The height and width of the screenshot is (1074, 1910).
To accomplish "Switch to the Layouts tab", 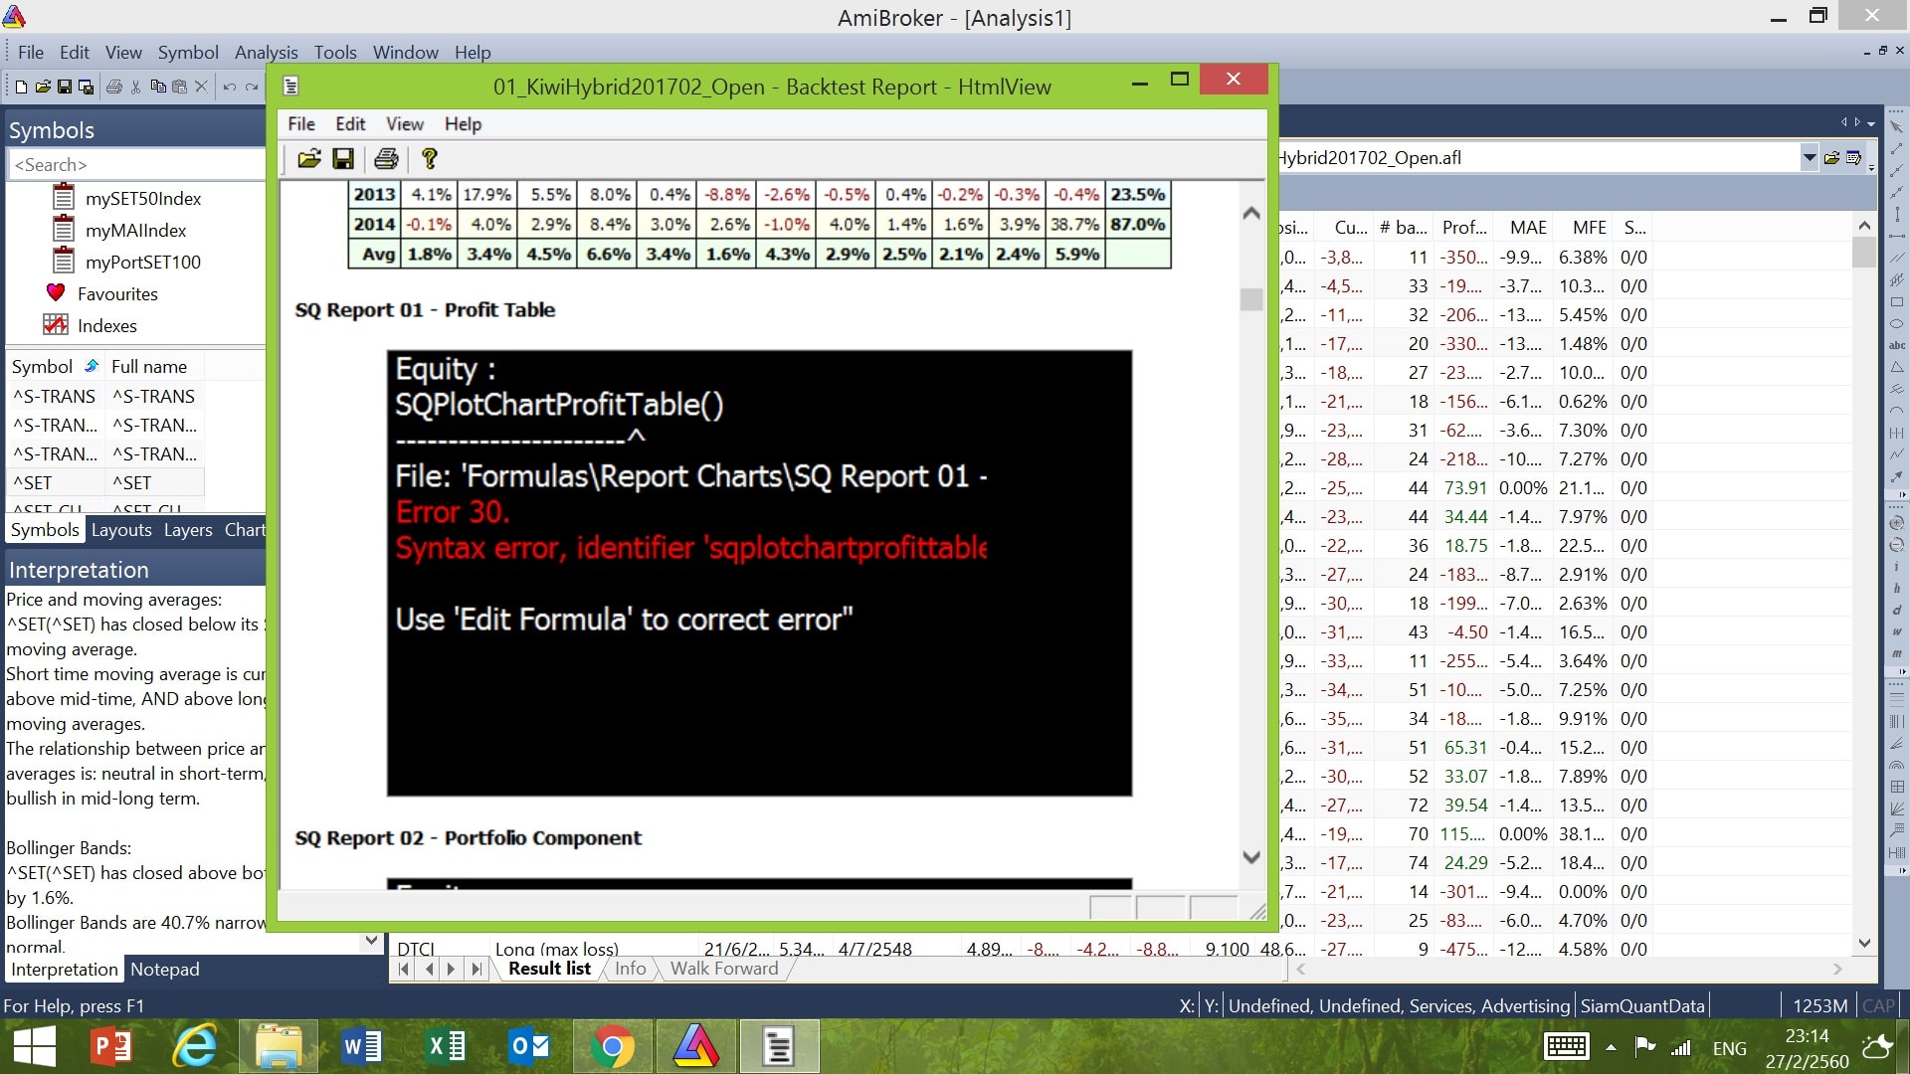I will pos(121,530).
